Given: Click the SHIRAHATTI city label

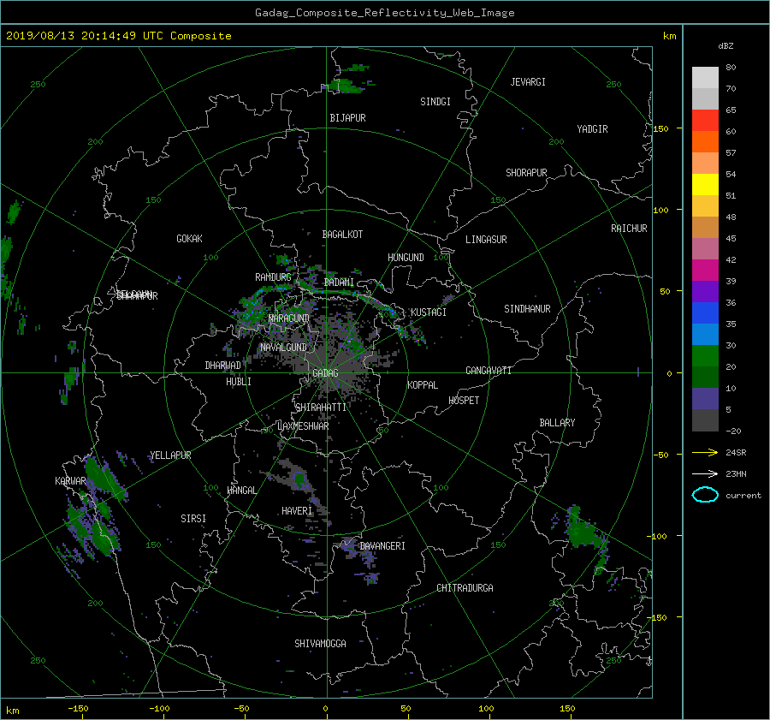Looking at the screenshot, I should point(321,407).
